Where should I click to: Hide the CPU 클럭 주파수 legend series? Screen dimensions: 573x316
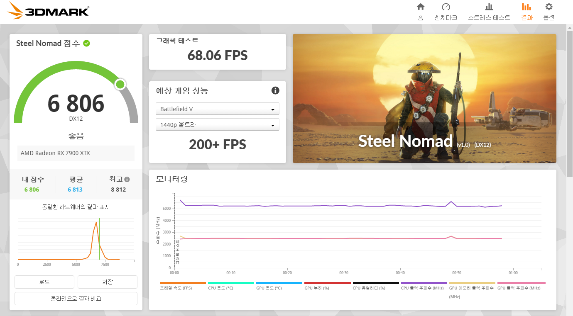(424, 286)
